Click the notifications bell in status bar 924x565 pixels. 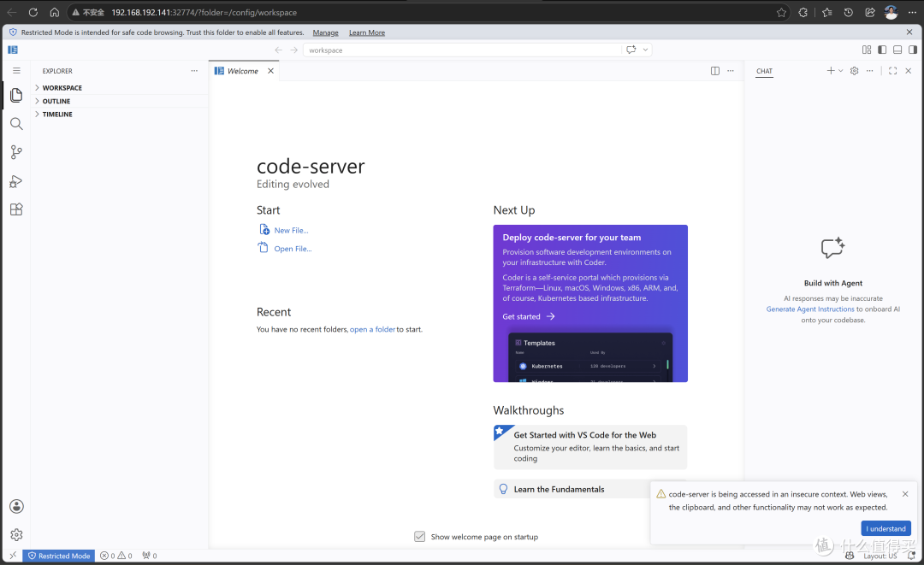pyautogui.click(x=912, y=556)
